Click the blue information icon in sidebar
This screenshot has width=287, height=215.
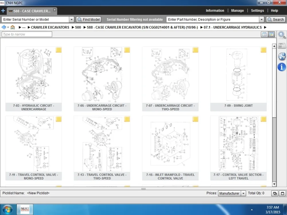282,67
